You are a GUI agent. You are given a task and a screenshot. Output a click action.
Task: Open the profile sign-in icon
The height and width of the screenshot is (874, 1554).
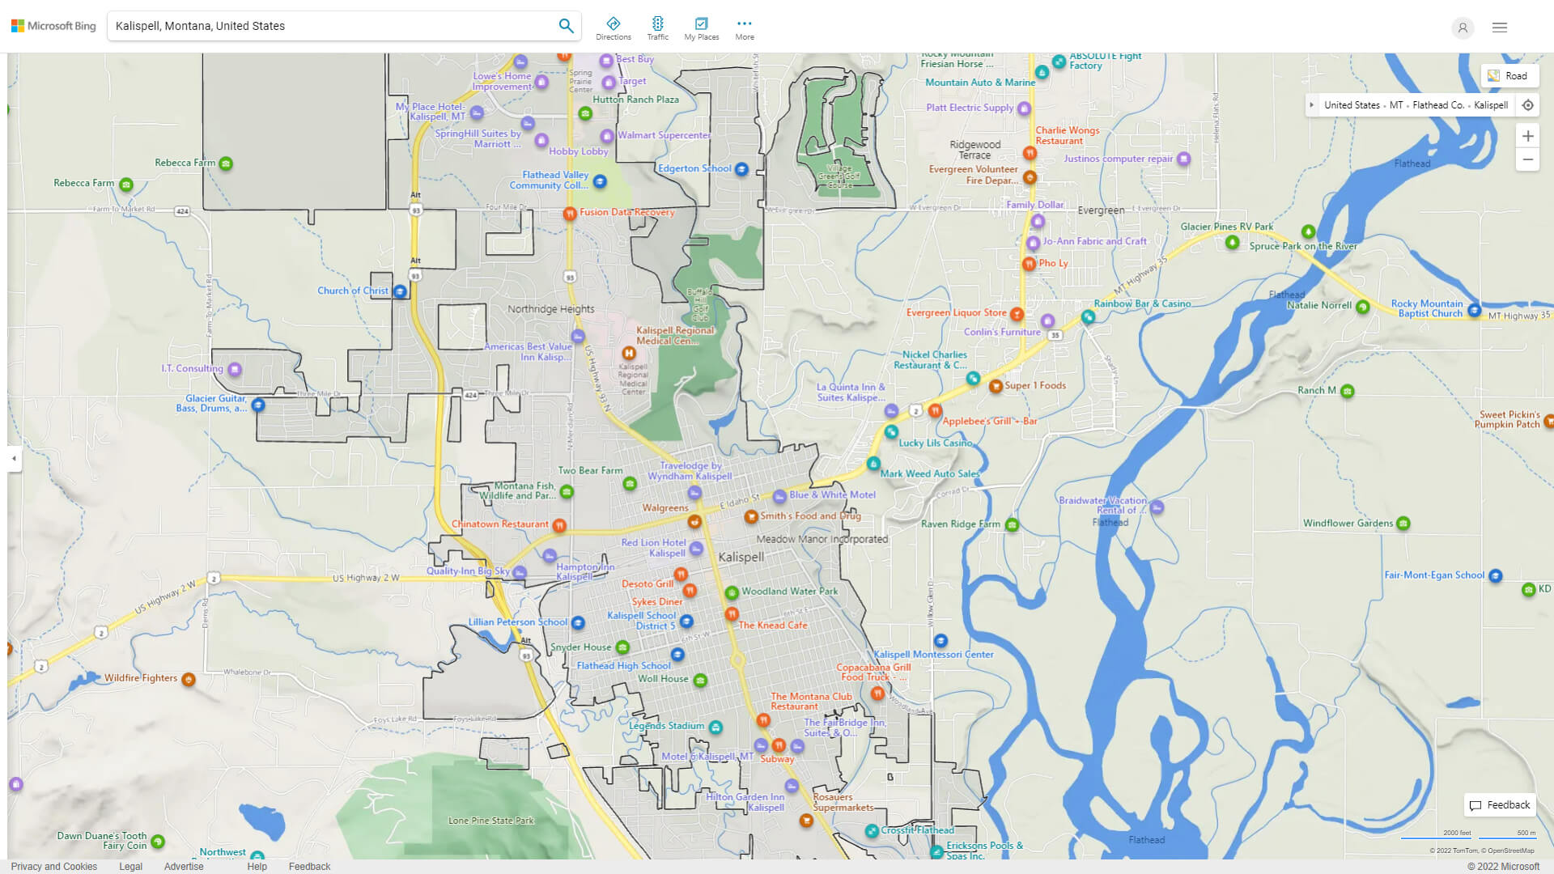tap(1463, 28)
